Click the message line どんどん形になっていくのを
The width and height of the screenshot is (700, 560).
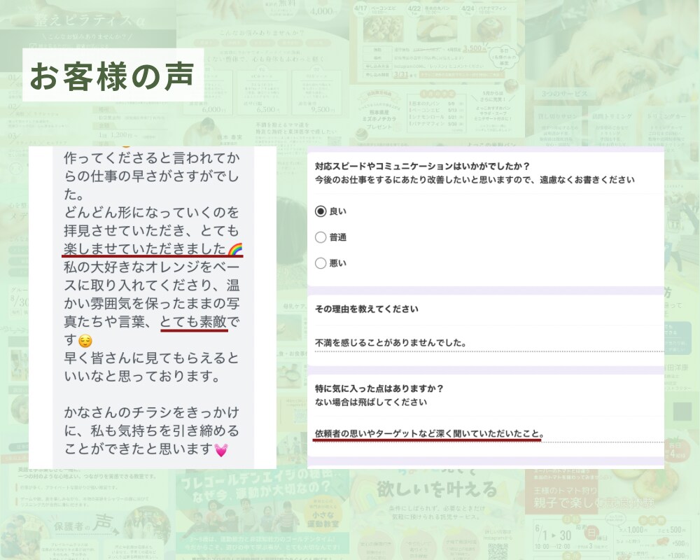click(151, 212)
